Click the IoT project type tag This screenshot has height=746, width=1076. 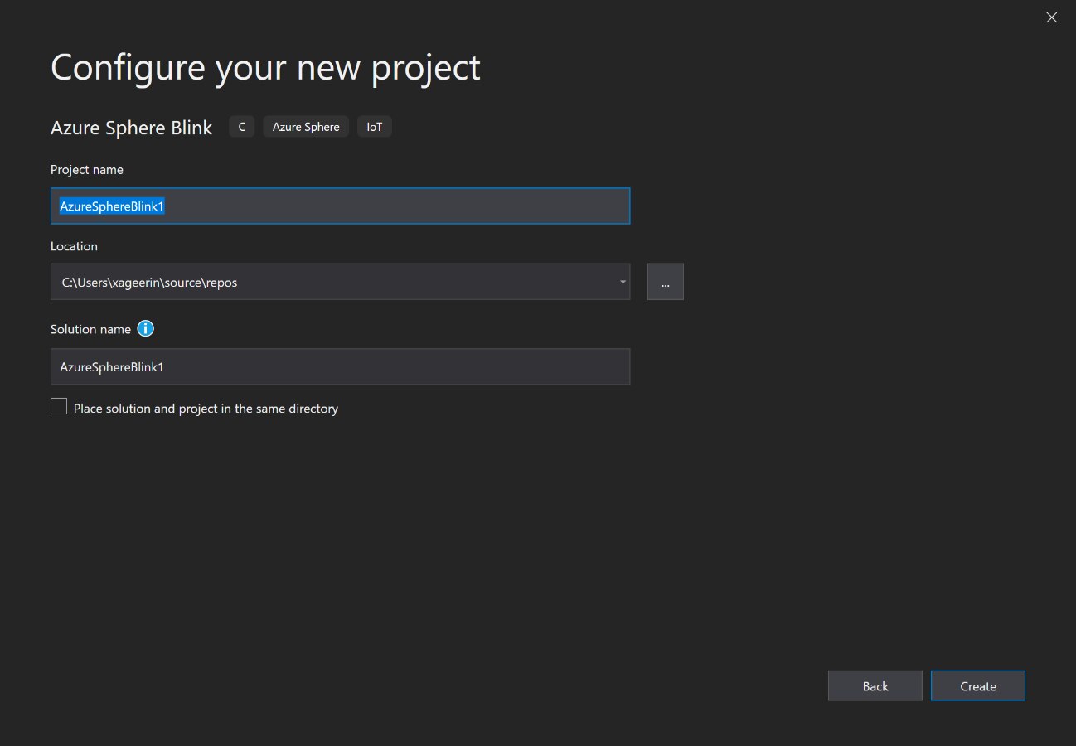point(375,127)
